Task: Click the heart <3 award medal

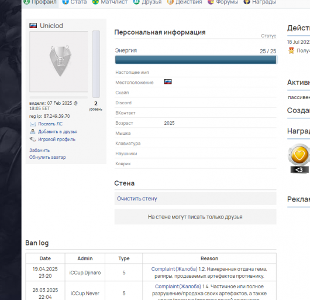Action: pyautogui.click(x=299, y=158)
